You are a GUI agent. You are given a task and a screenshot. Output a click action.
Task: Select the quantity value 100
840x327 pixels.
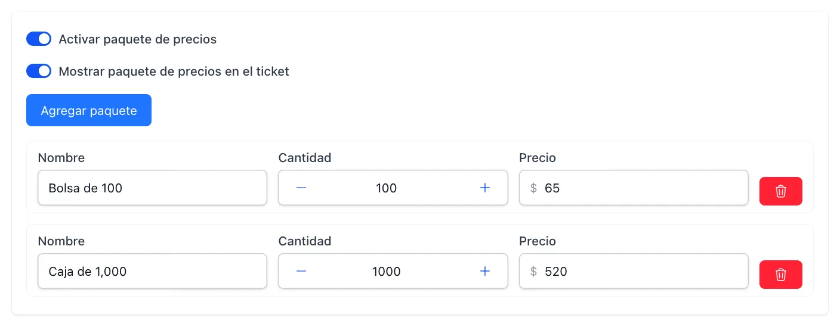pyautogui.click(x=387, y=188)
